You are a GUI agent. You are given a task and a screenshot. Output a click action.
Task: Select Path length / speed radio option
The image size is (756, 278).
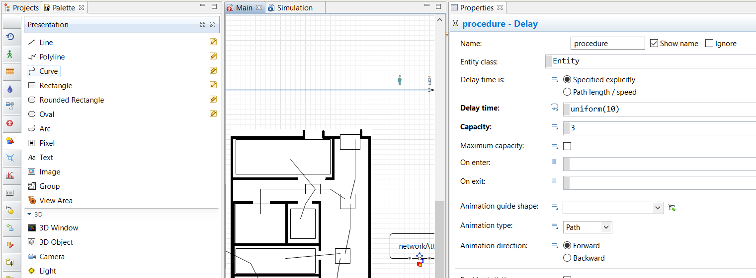567,92
